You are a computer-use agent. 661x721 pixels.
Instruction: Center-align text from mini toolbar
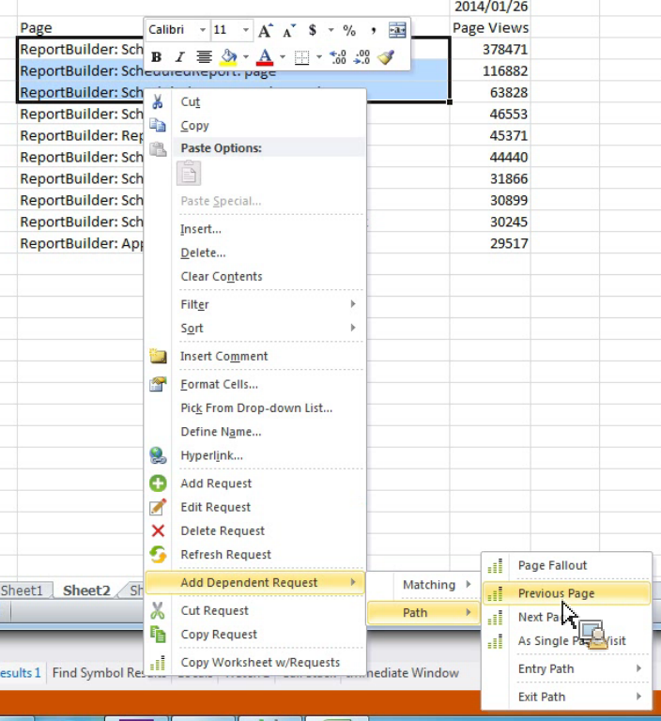coord(204,57)
